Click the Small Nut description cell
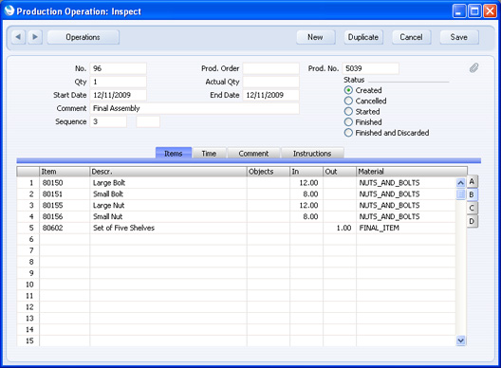 [168, 216]
